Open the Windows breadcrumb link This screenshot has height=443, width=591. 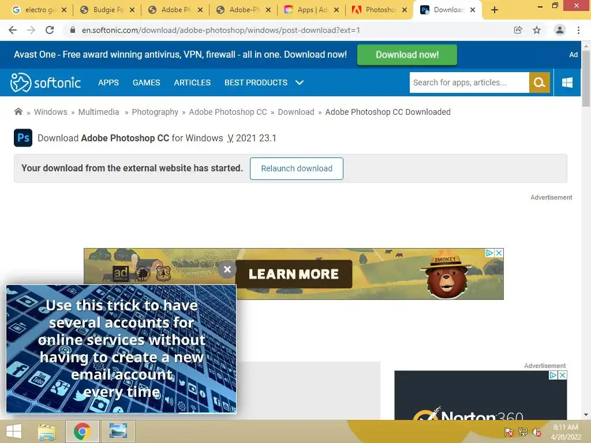tap(51, 112)
